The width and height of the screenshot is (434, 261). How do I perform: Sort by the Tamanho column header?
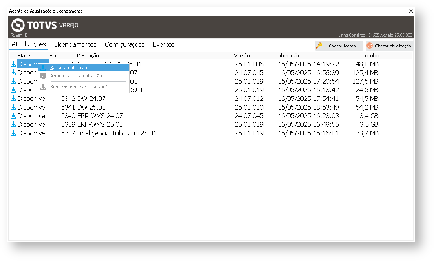[x=368, y=56]
